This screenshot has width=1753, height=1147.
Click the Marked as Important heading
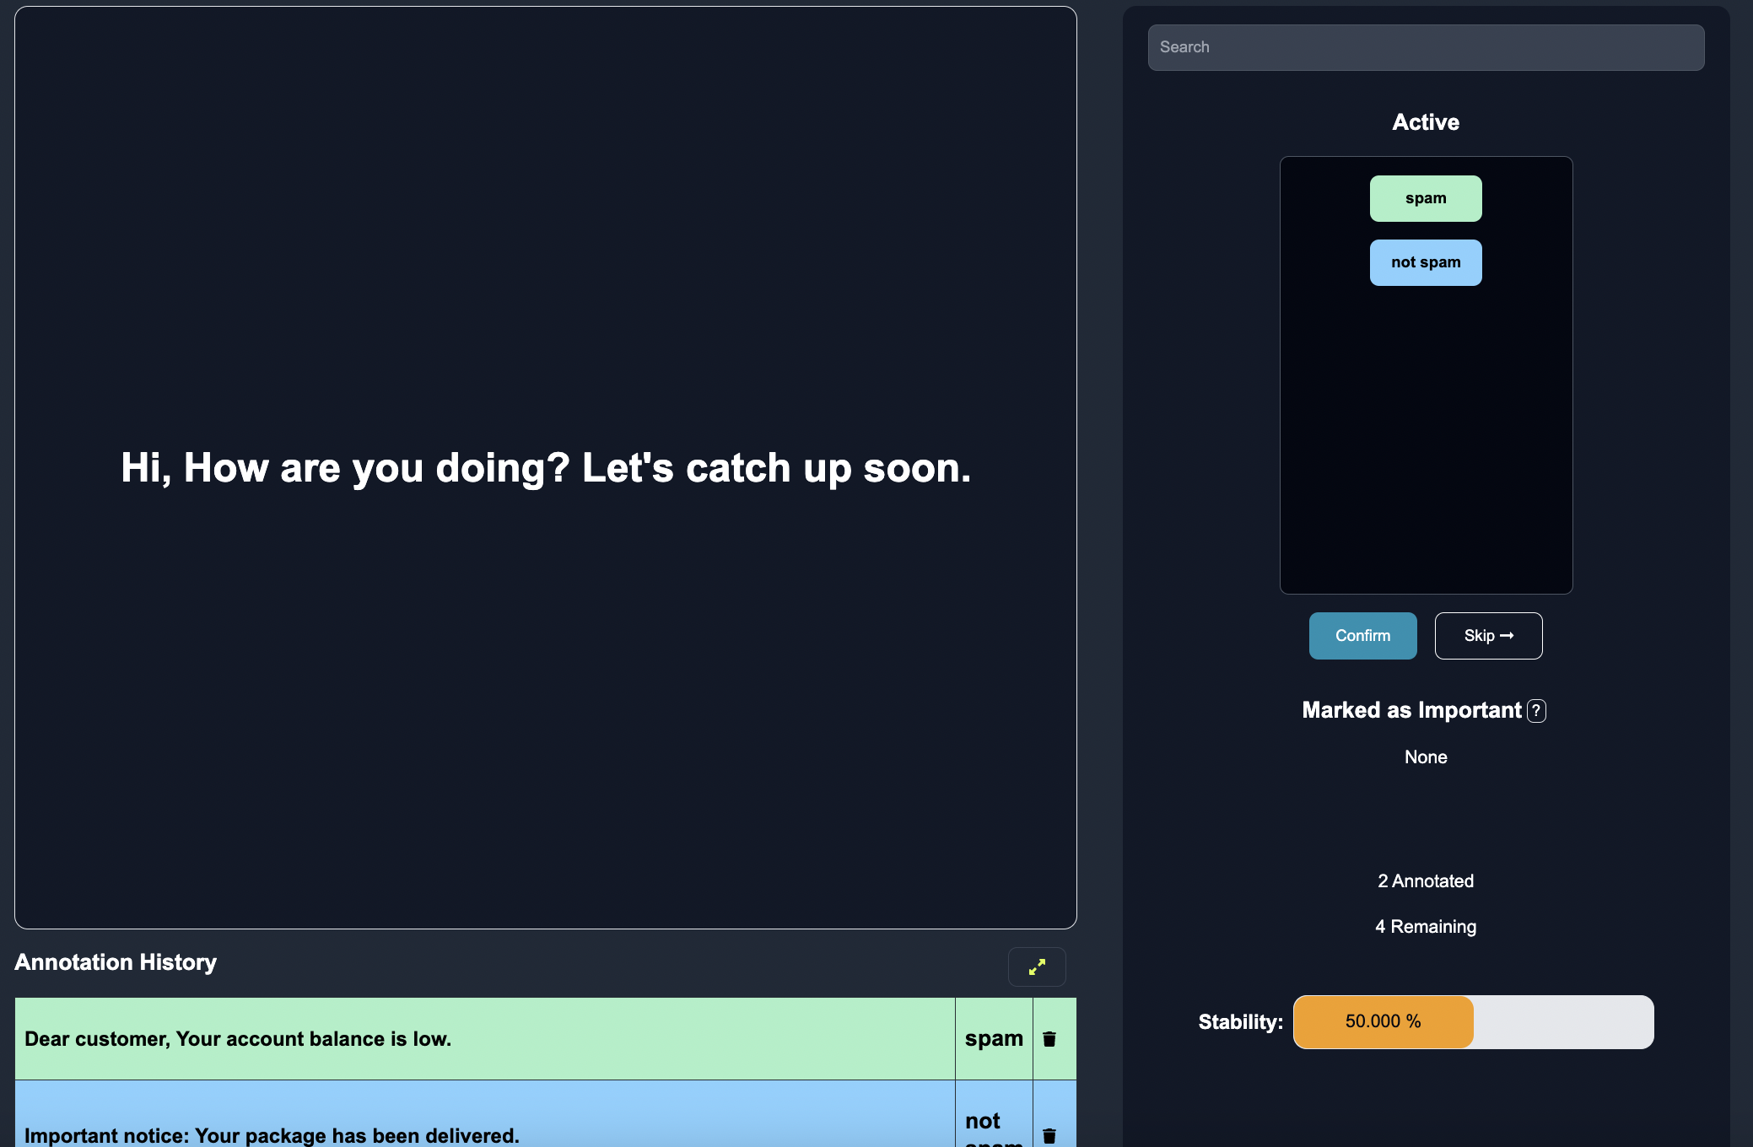1411,710
